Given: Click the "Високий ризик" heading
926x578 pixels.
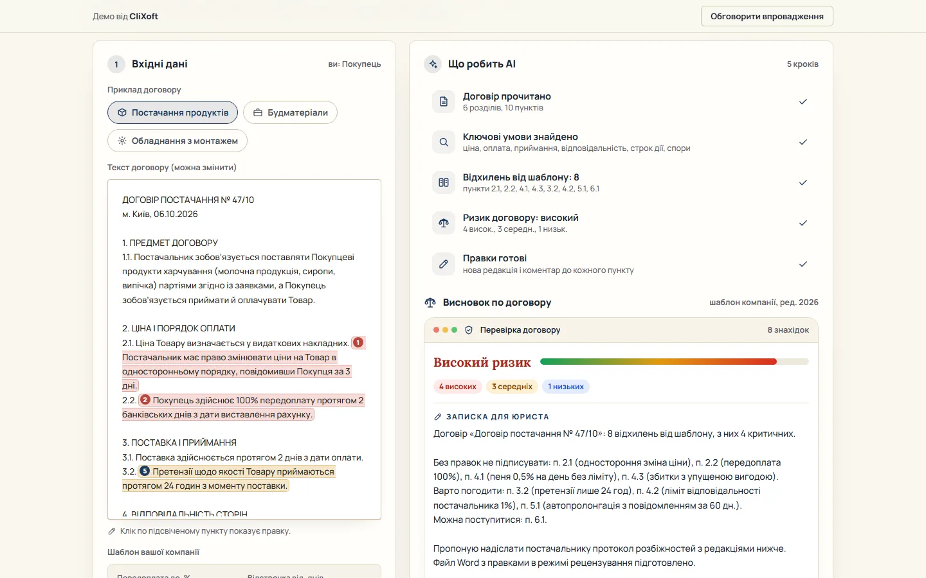Looking at the screenshot, I should click(482, 362).
